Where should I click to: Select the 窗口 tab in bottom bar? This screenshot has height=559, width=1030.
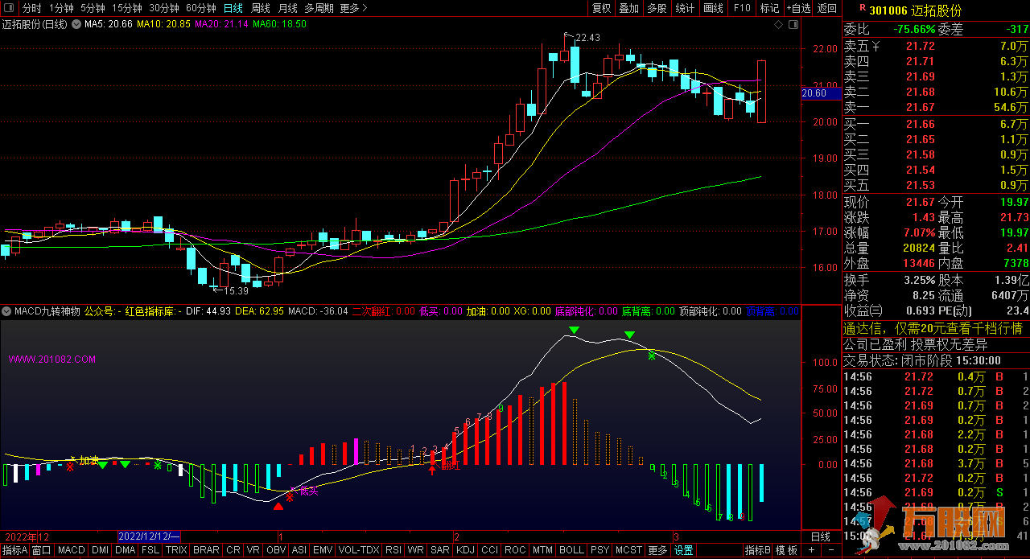[42, 551]
